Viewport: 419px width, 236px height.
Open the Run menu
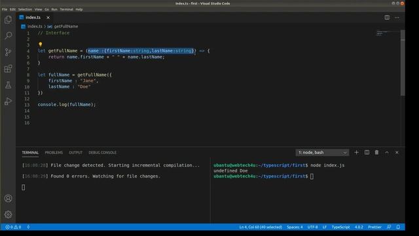54,9
